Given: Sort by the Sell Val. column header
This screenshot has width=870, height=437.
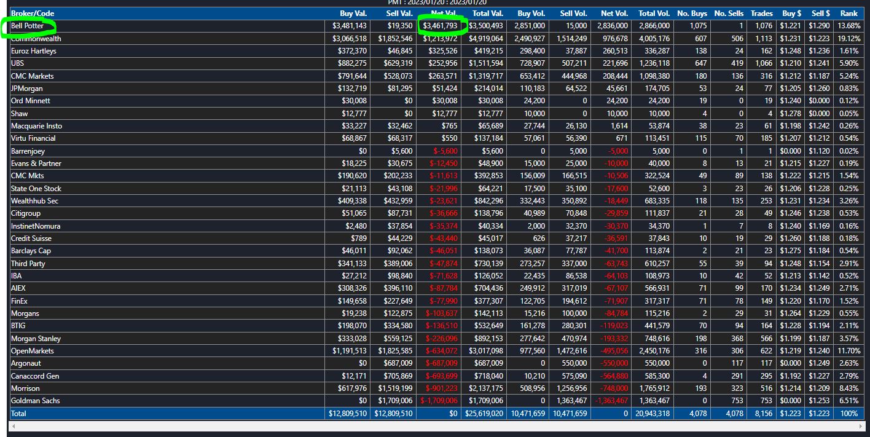Looking at the screenshot, I should pos(399,14).
